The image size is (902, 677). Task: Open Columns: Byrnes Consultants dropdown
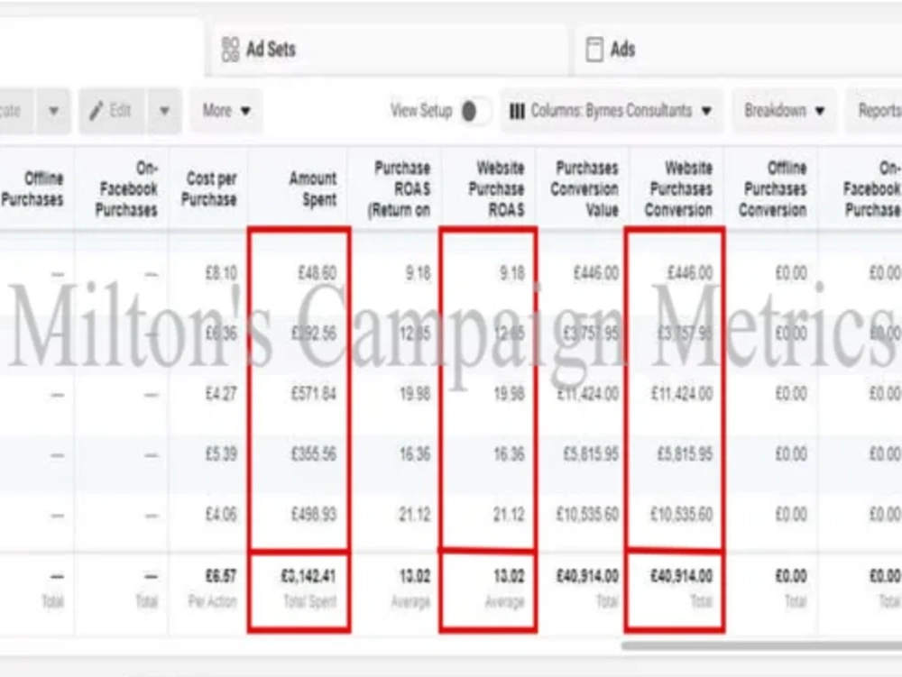click(611, 110)
